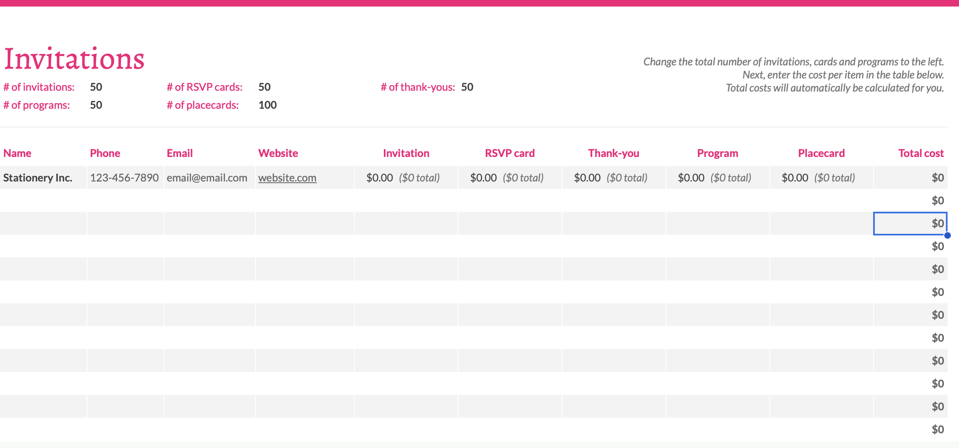This screenshot has height=448, width=959.
Task: Click the blue fill handle on selected cell
Action: point(947,235)
